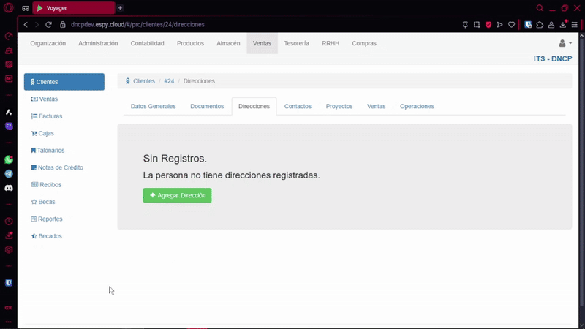Click the #24 breadcrumb link
Viewport: 585px width, 329px height.
[x=169, y=81]
